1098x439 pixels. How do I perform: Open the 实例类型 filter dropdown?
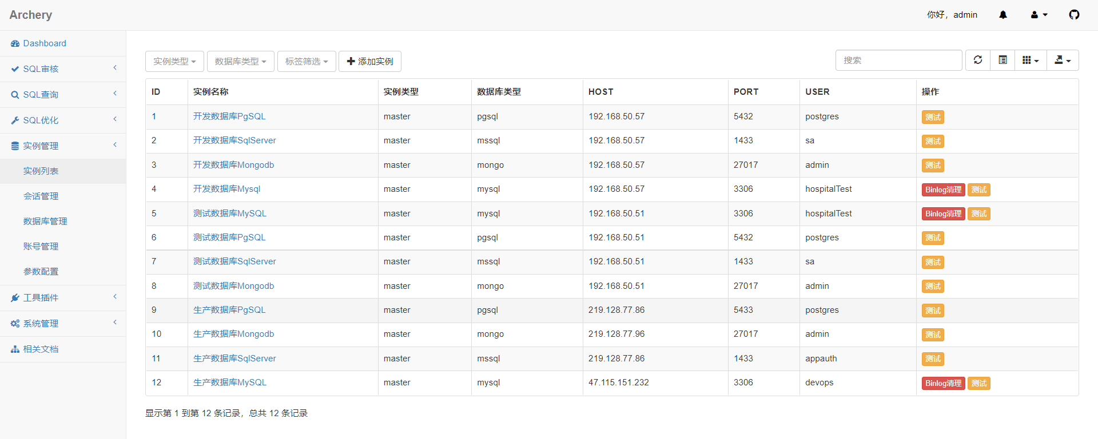click(174, 61)
